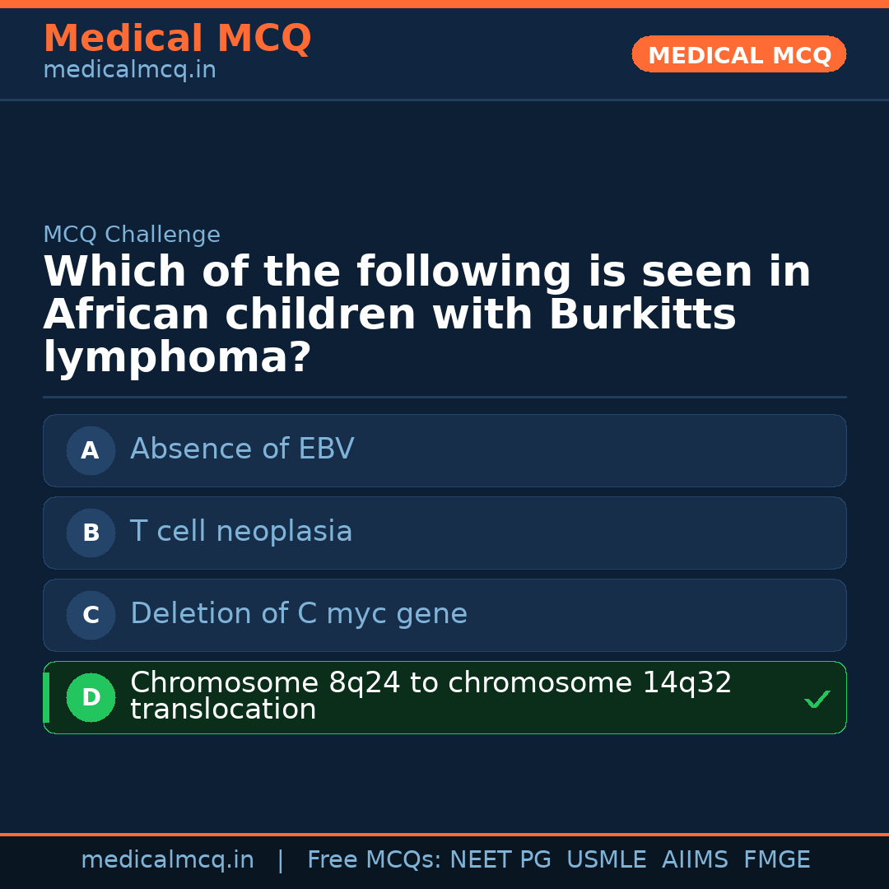Screen dimensions: 889x889
Task: Click the USMLE footer label
Action: coord(606,860)
